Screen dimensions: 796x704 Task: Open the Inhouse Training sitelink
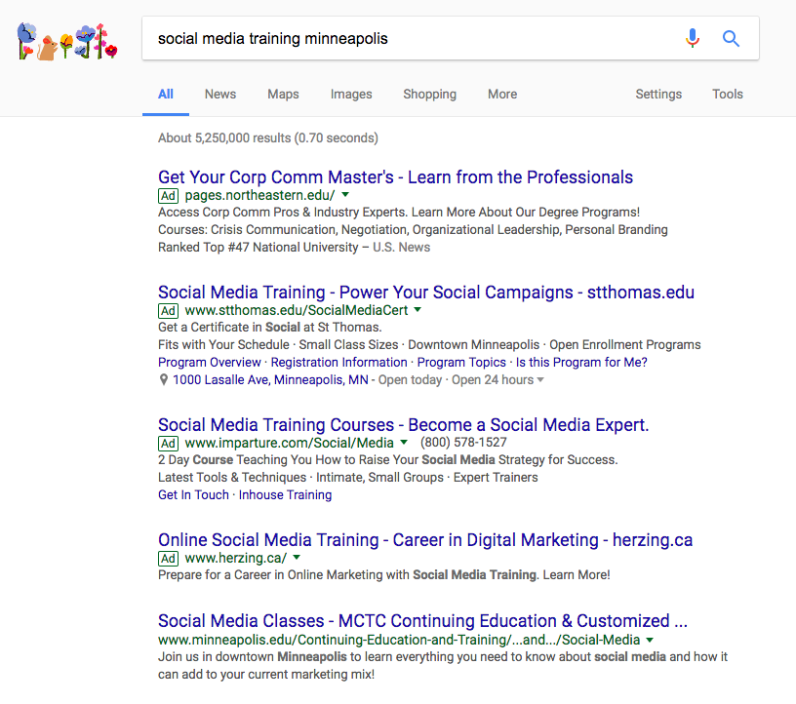[285, 495]
